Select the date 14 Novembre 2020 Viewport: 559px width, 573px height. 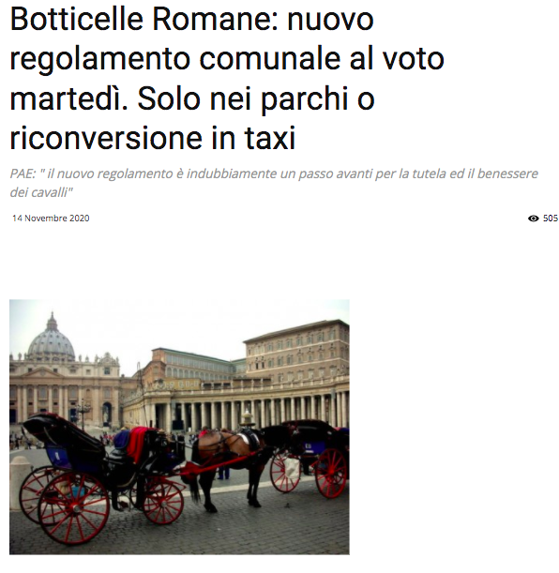tap(51, 219)
